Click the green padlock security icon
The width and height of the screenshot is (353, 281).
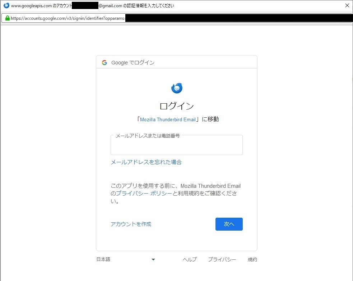pos(7,18)
